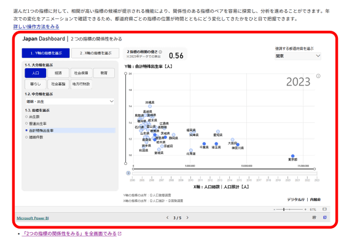Go to the next report page

187,218
